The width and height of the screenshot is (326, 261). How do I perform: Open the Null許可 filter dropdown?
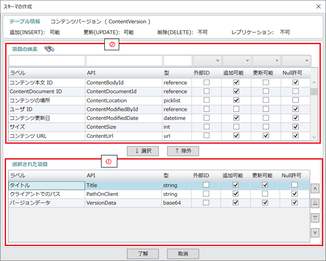296,61
